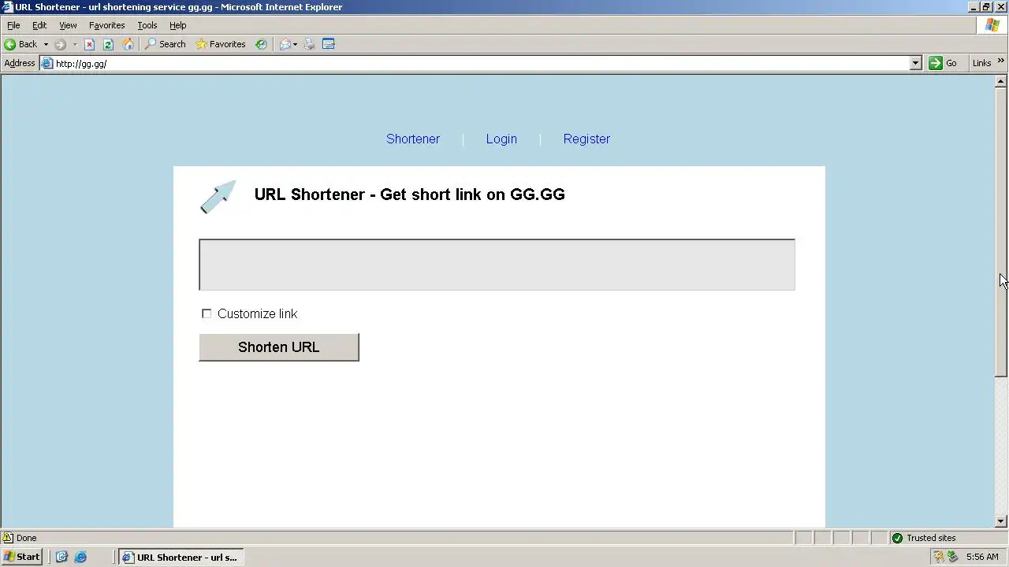1009x567 pixels.
Task: Click the scrollbar up arrow
Action: (1001, 81)
